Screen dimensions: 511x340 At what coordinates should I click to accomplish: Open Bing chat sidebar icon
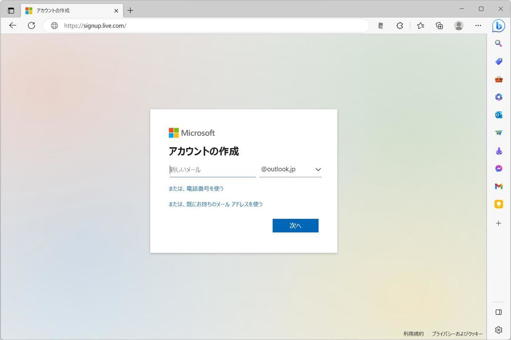pos(499,26)
